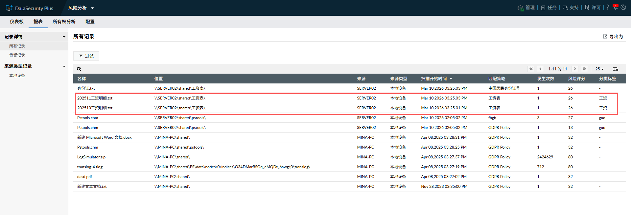
Task: Click the 导出为 export button
Action: click(613, 37)
